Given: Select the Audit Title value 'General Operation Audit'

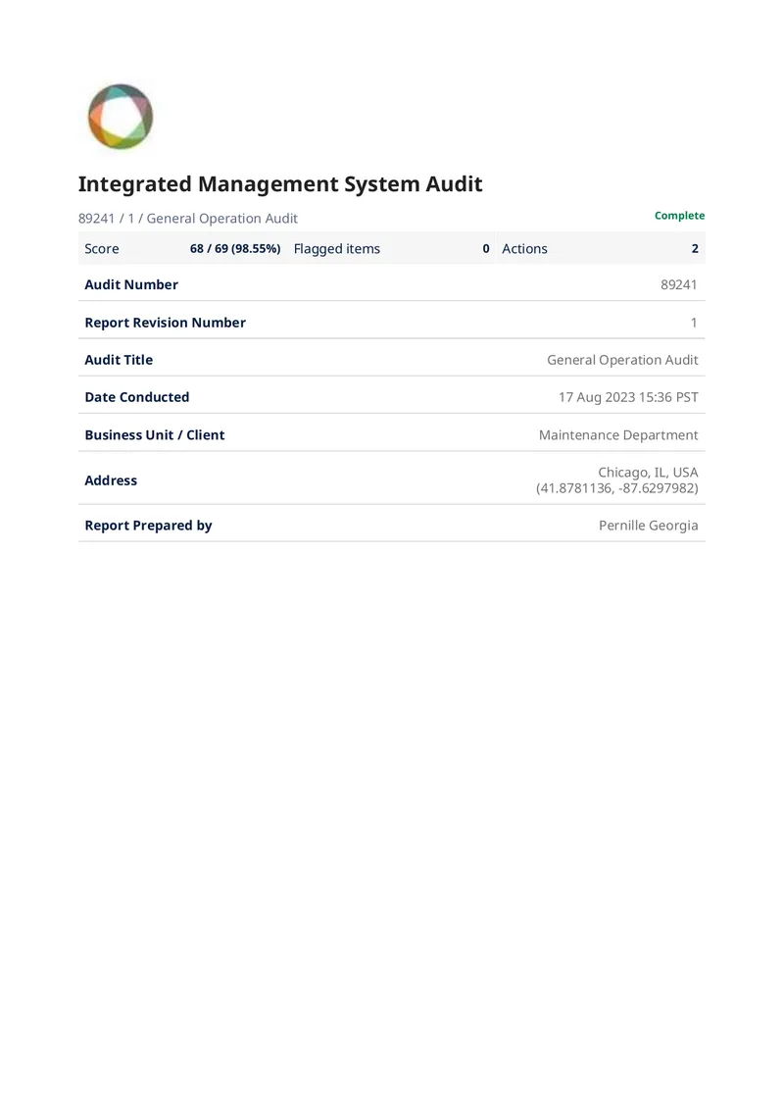Looking at the screenshot, I should (622, 360).
